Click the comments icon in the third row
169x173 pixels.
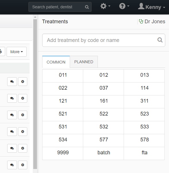tap(12, 115)
